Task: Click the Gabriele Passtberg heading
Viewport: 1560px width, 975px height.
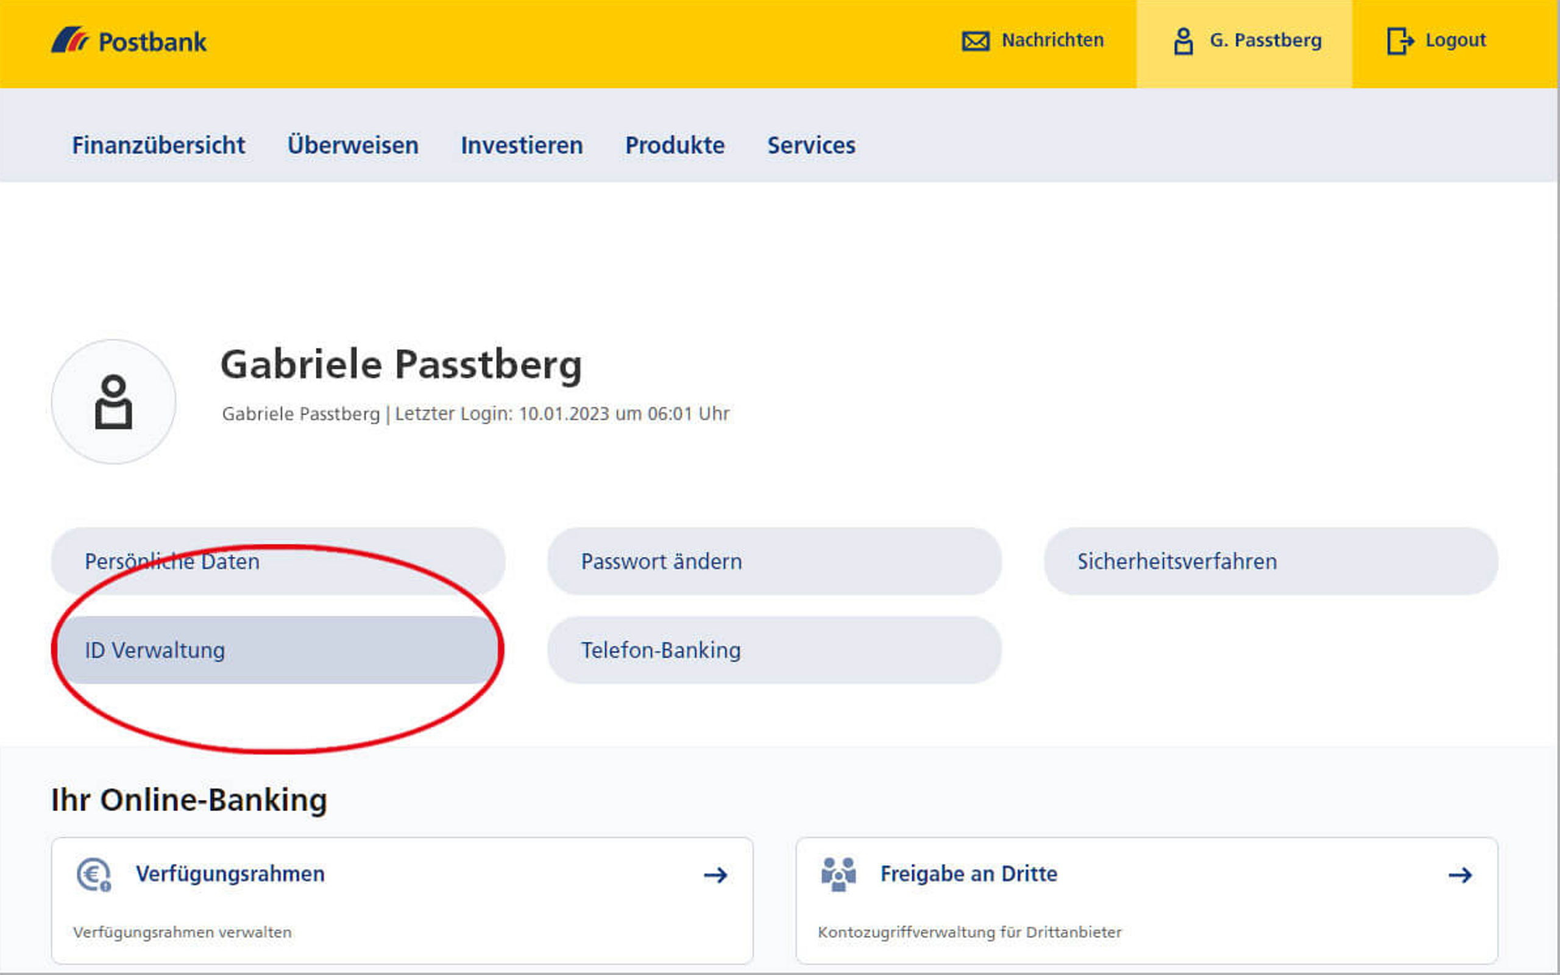Action: (401, 366)
